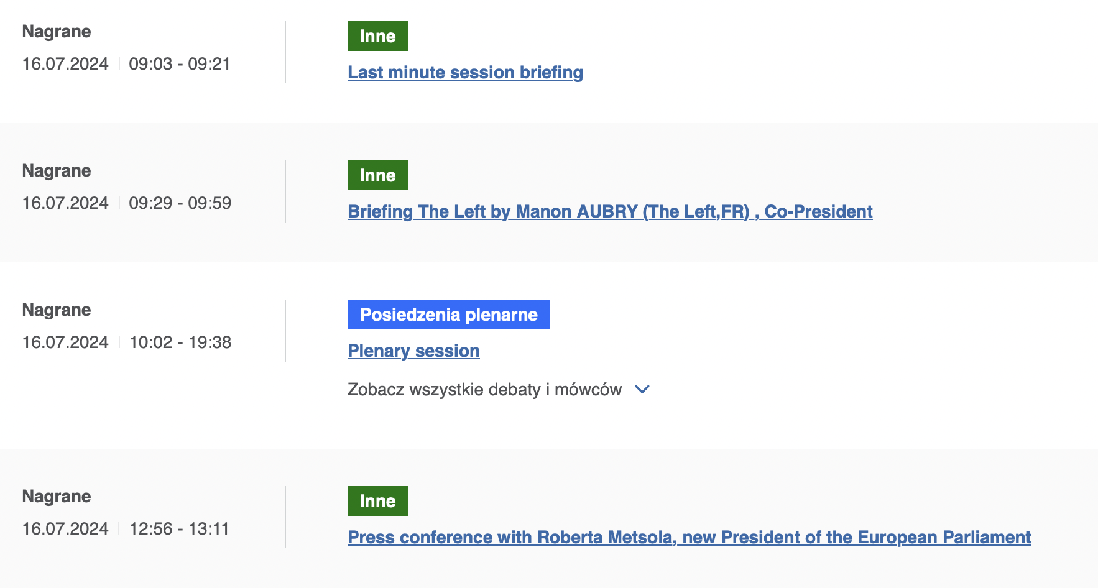The width and height of the screenshot is (1098, 588).
Task: Click the 12:56 - 13:11 time range
Action: (179, 529)
